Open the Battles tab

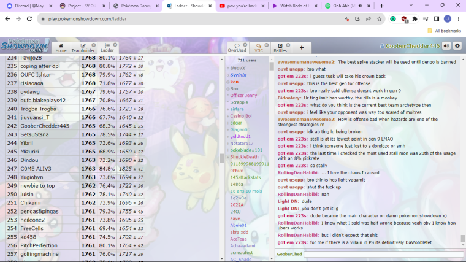280,48
